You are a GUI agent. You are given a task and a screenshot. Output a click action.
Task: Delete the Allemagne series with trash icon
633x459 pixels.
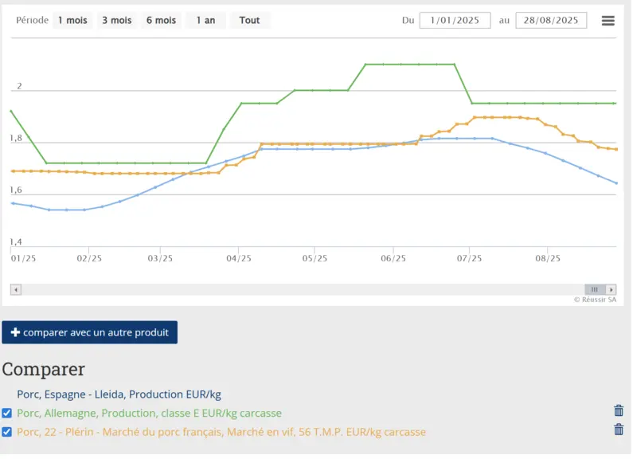coord(619,412)
